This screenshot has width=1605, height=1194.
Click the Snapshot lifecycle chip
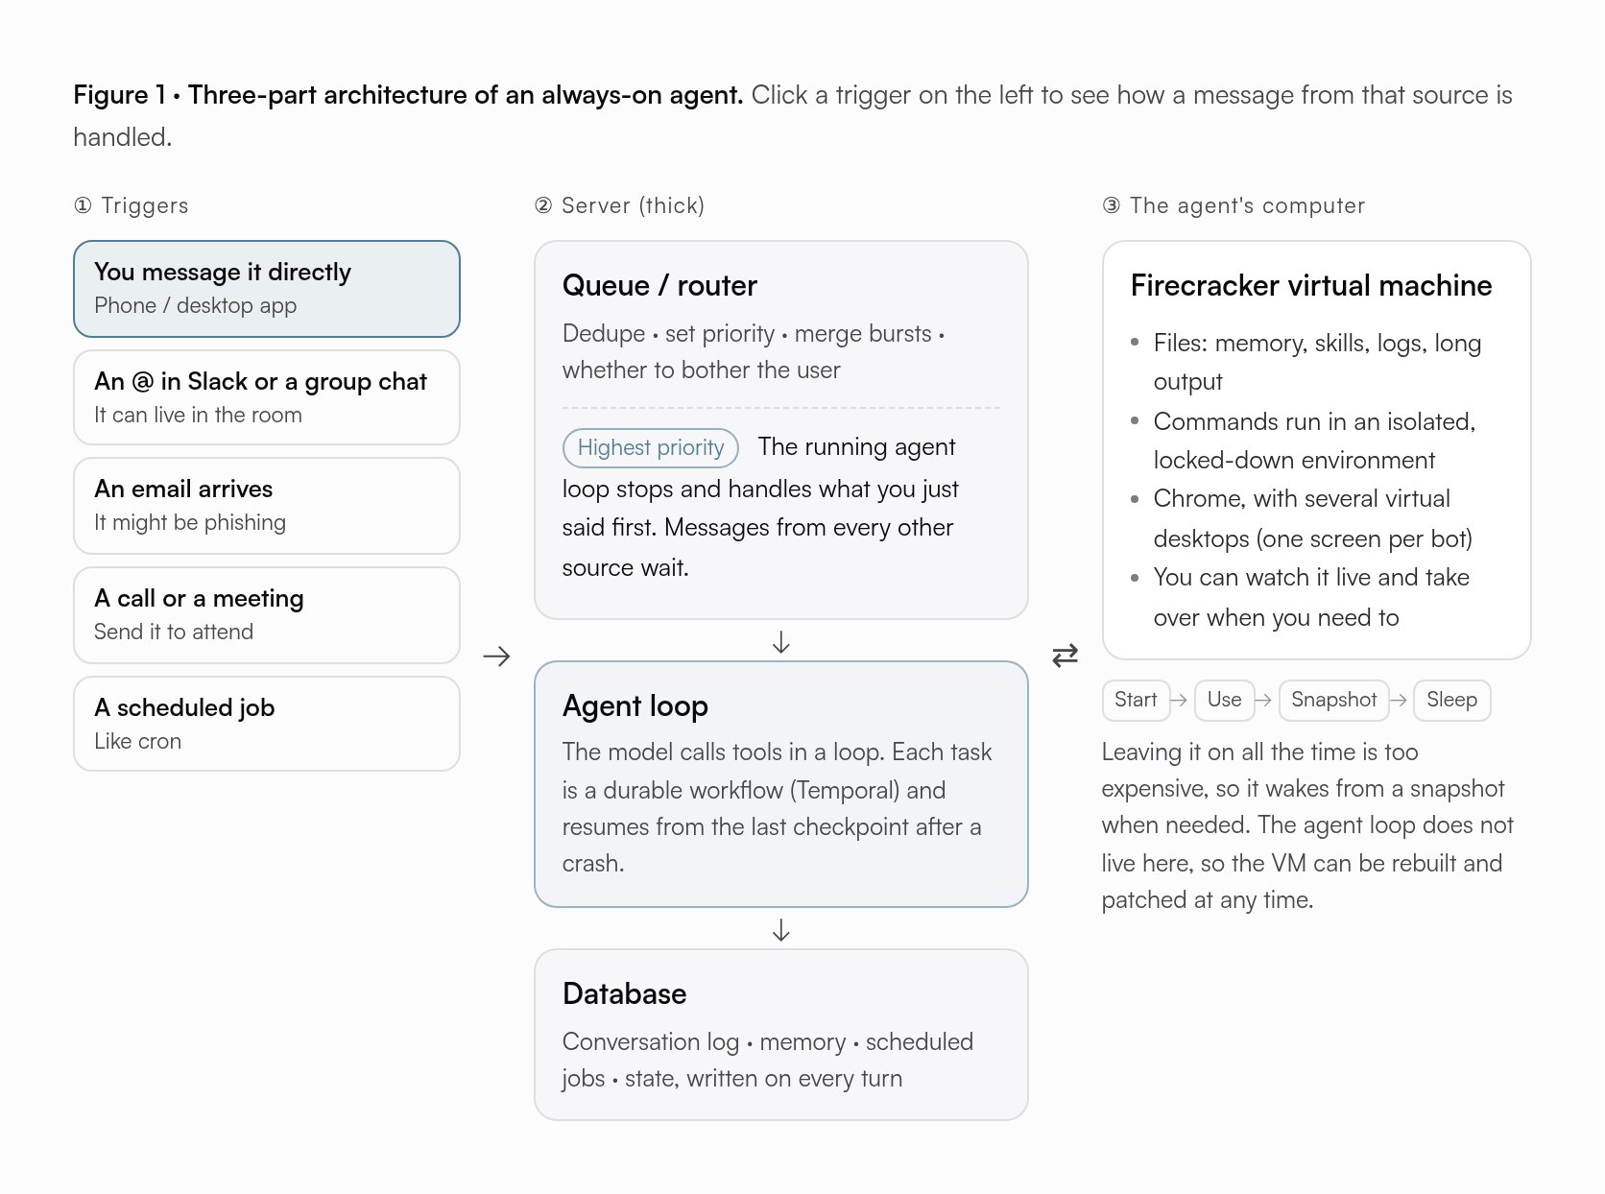pos(1334,700)
